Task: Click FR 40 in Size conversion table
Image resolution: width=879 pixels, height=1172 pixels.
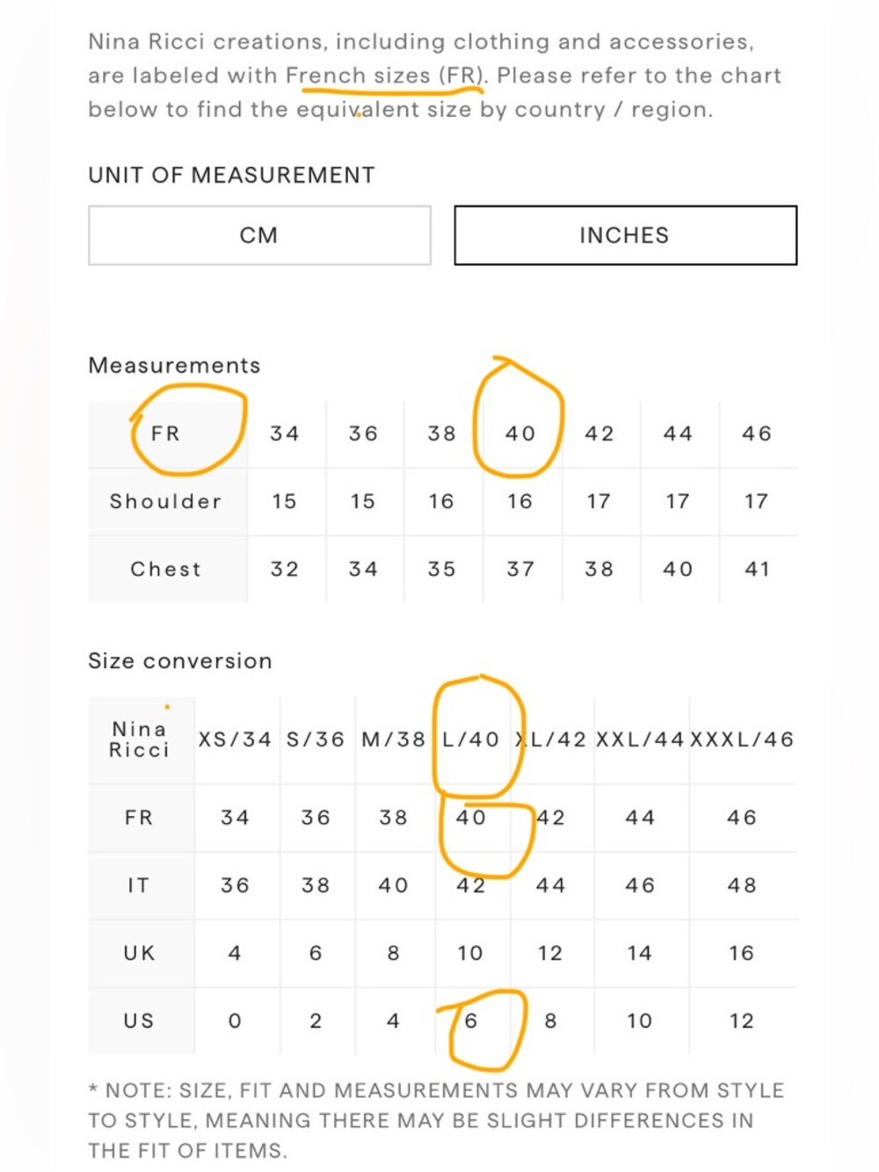Action: pyautogui.click(x=471, y=819)
